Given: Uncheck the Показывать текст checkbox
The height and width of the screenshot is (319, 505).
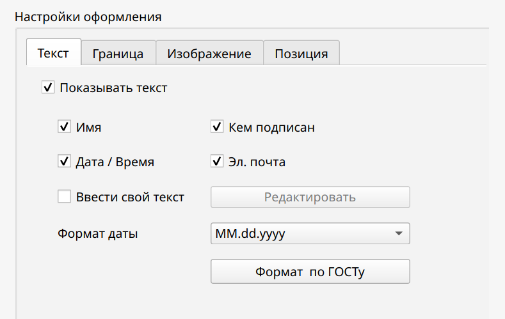Looking at the screenshot, I should (x=48, y=88).
